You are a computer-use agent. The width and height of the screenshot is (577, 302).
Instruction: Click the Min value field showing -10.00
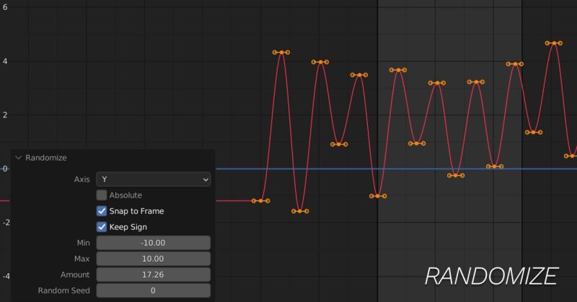pyautogui.click(x=153, y=243)
